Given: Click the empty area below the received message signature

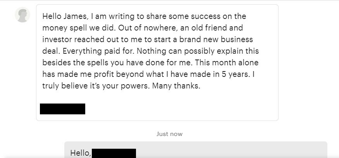Looking at the screenshot, I should pos(157,117).
